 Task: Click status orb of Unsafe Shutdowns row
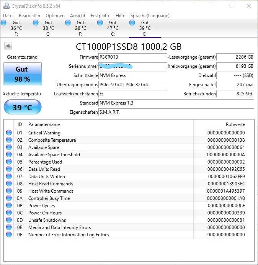[x=9, y=220]
